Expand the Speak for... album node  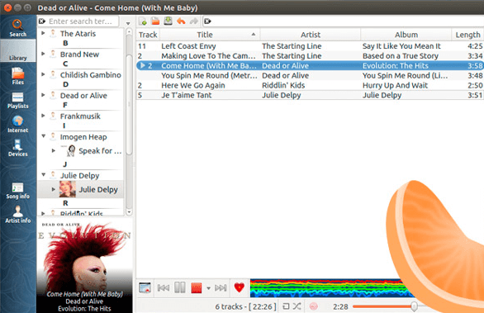point(54,150)
